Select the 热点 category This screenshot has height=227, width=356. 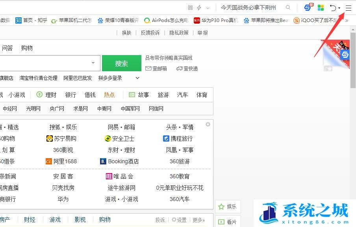109,95
